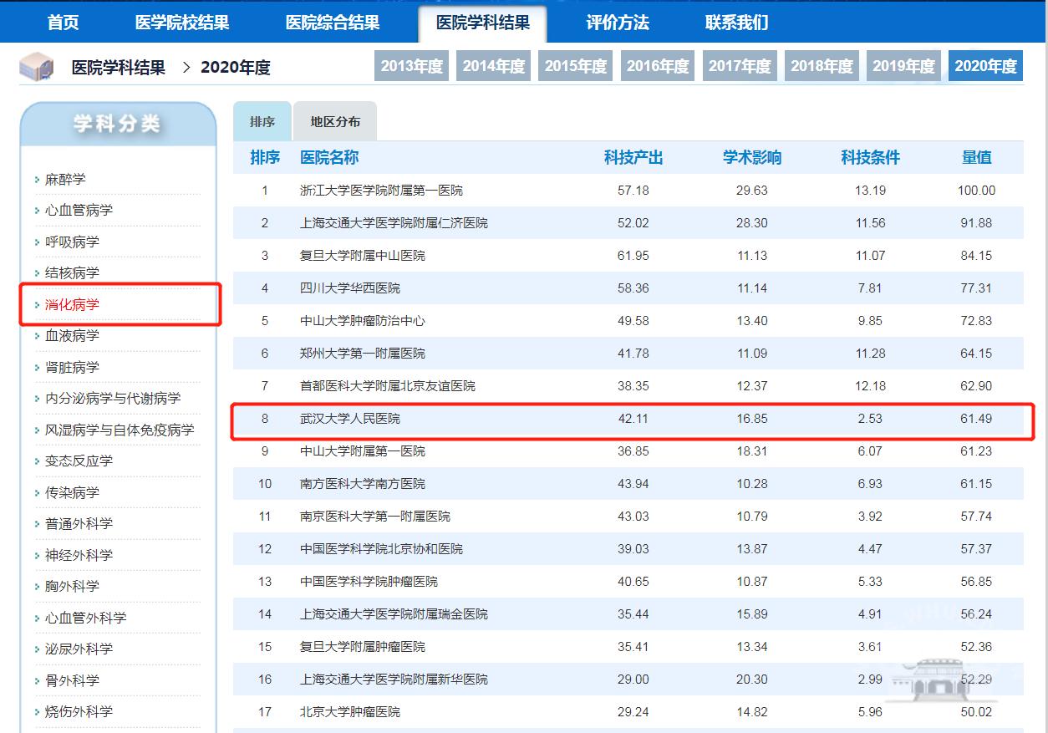Select the 2019年度 year button

(903, 66)
